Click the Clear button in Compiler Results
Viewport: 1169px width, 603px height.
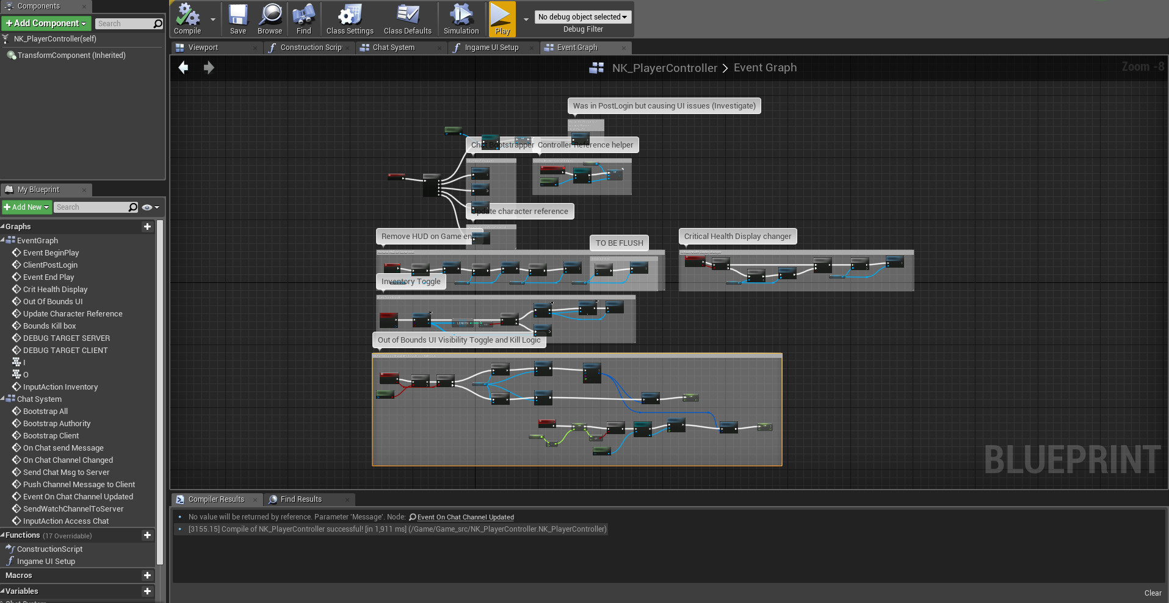[x=1153, y=593]
